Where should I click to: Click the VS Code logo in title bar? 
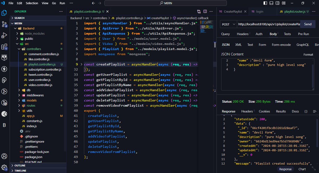pos(3,3)
